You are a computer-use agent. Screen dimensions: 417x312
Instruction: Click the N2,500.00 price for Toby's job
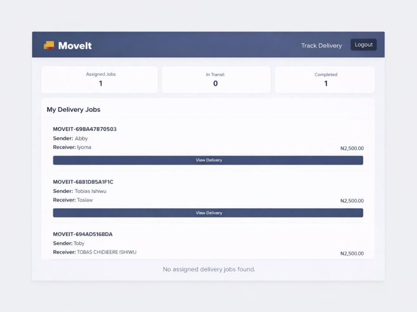tap(352, 254)
